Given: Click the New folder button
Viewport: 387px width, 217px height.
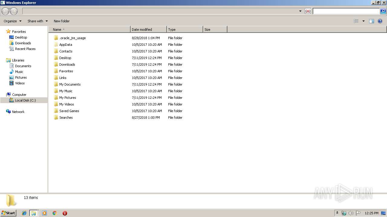Looking at the screenshot, I should point(62,21).
